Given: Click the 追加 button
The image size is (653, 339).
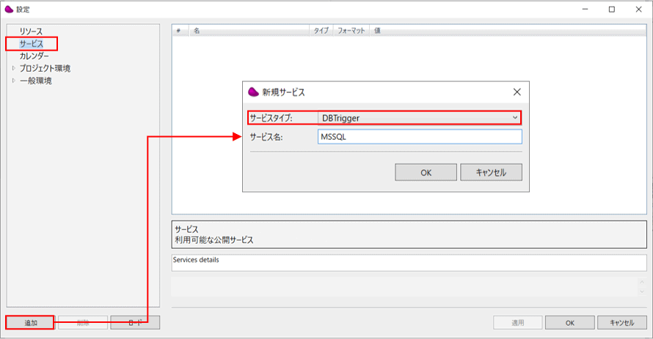Looking at the screenshot, I should [x=30, y=322].
